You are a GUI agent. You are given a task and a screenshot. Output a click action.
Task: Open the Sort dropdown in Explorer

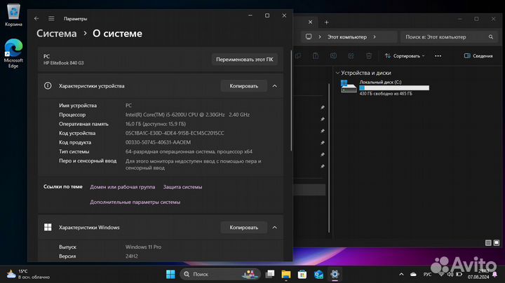405,56
